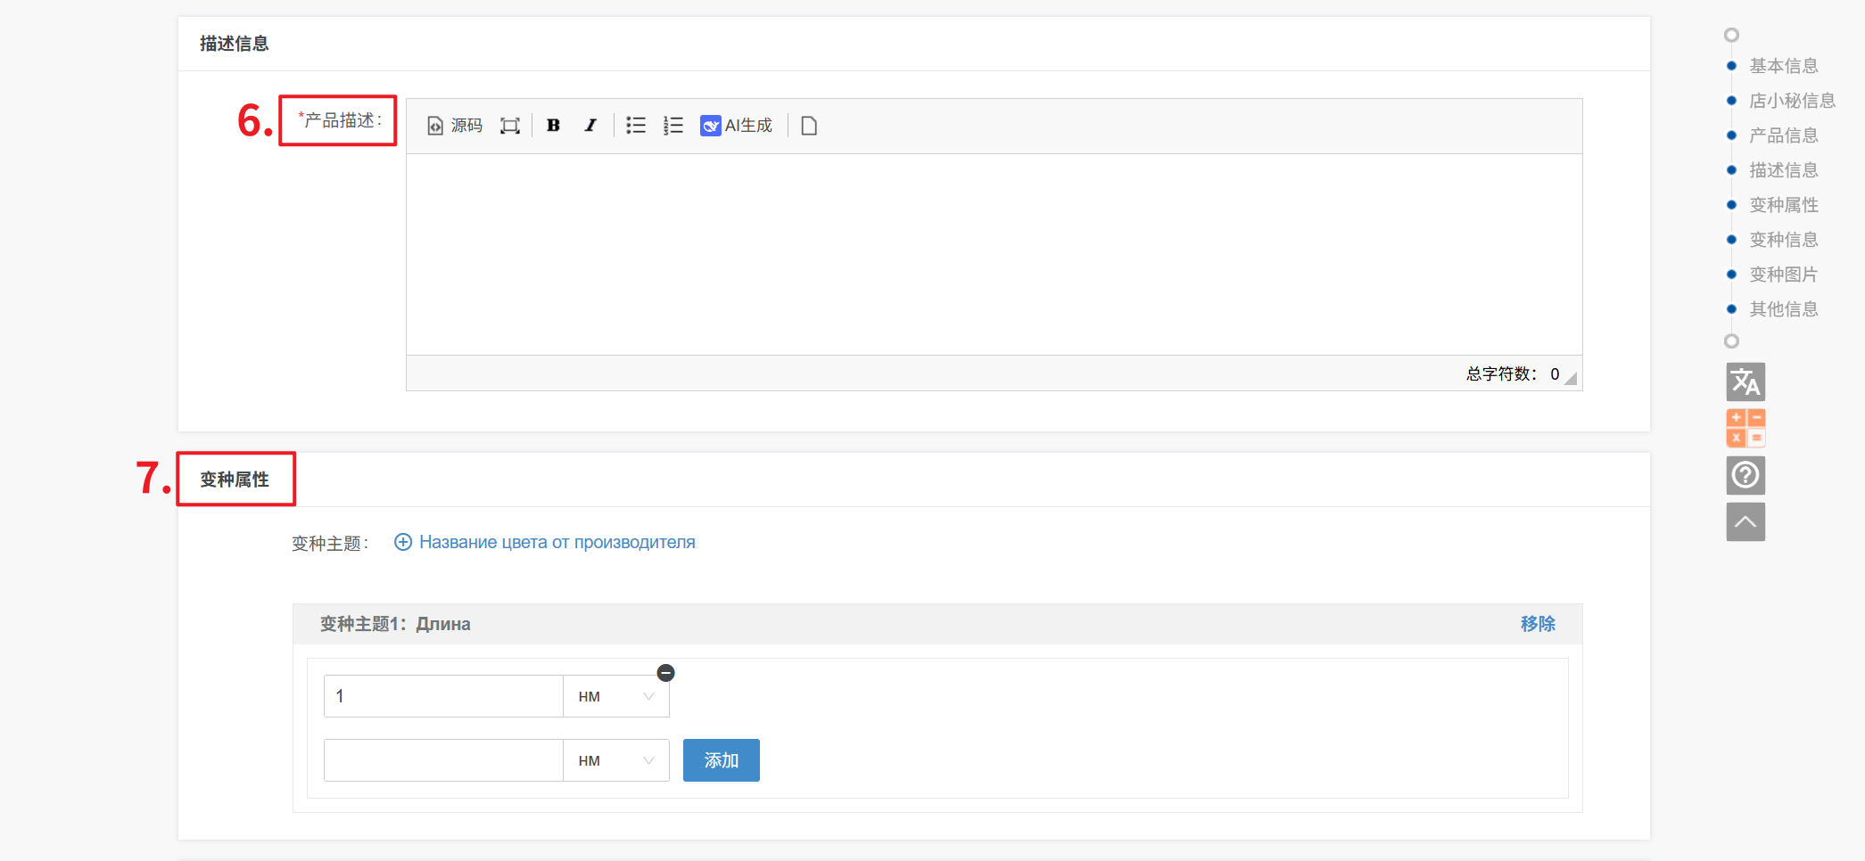Expand the unit dropdown in the empty row

coord(615,760)
